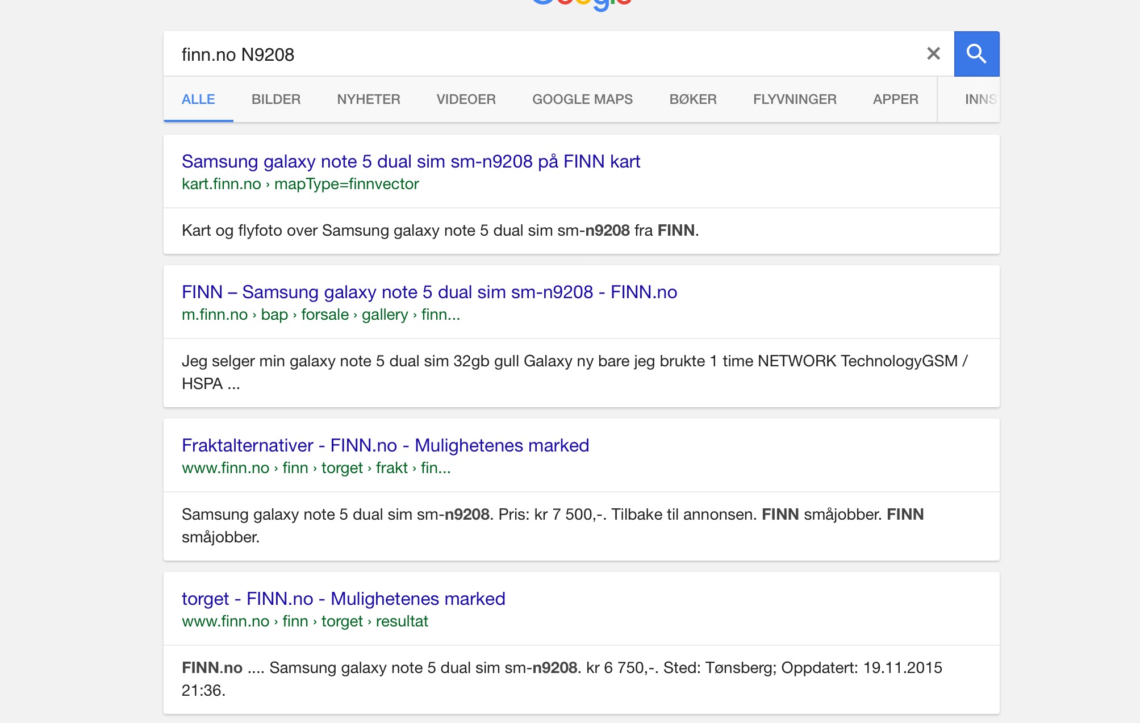The width and height of the screenshot is (1140, 723).
Task: Open the FLYVNINGER tab
Action: click(795, 99)
